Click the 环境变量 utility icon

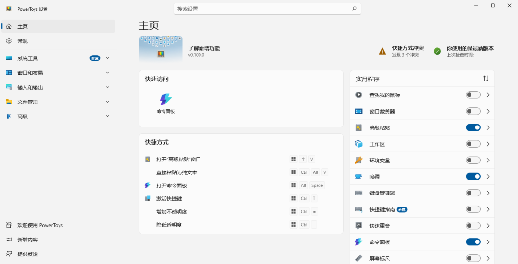(358, 161)
